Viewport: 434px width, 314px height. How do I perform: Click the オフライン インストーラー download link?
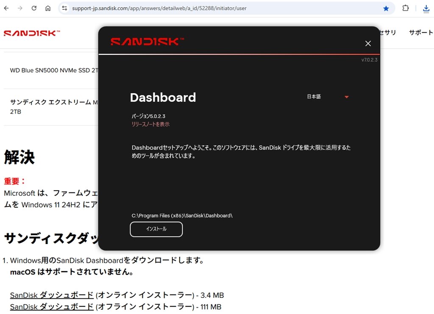pos(51,307)
